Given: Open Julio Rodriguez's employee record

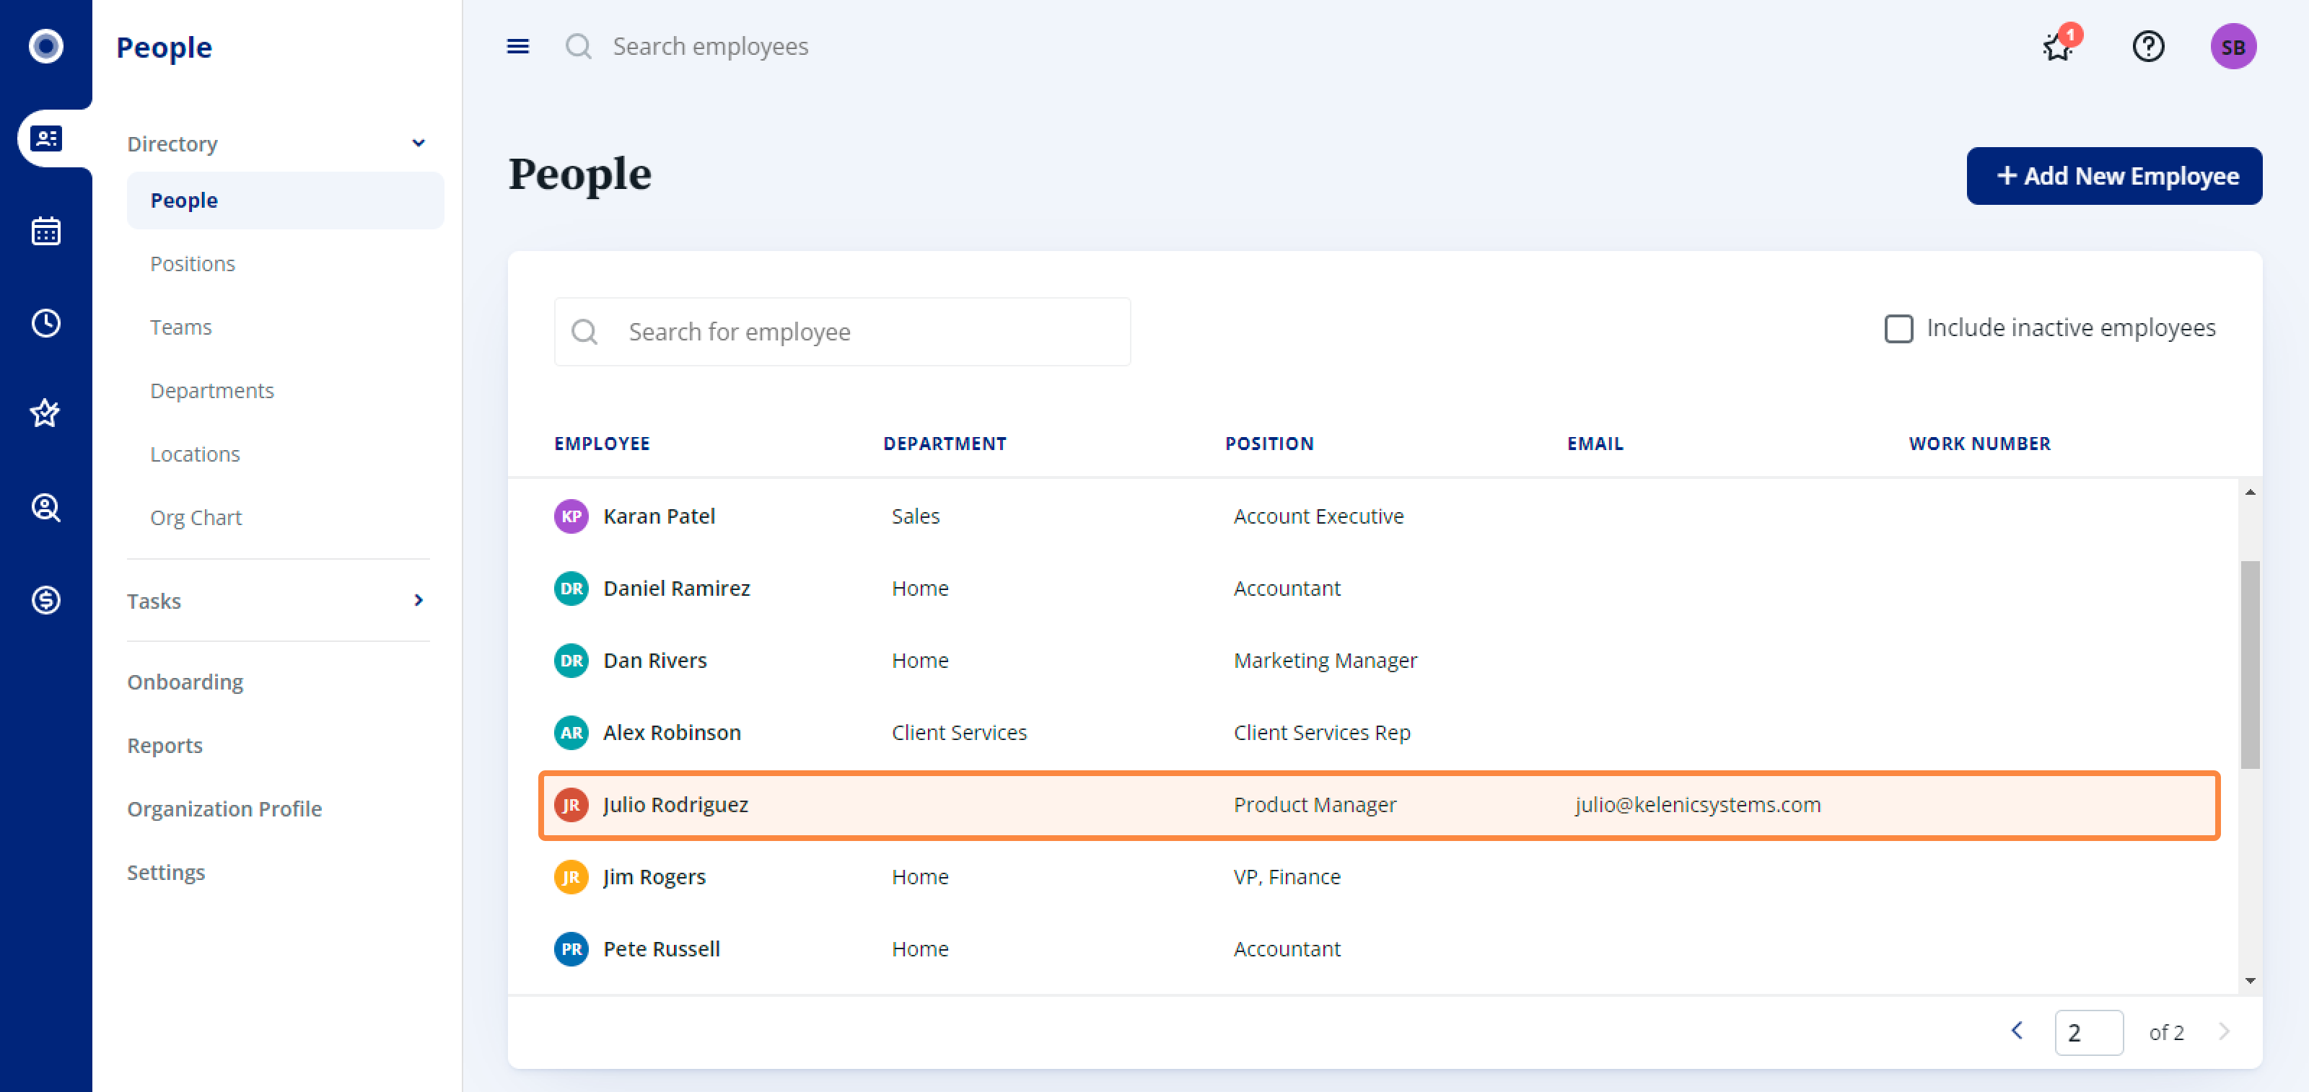Looking at the screenshot, I should (x=675, y=804).
